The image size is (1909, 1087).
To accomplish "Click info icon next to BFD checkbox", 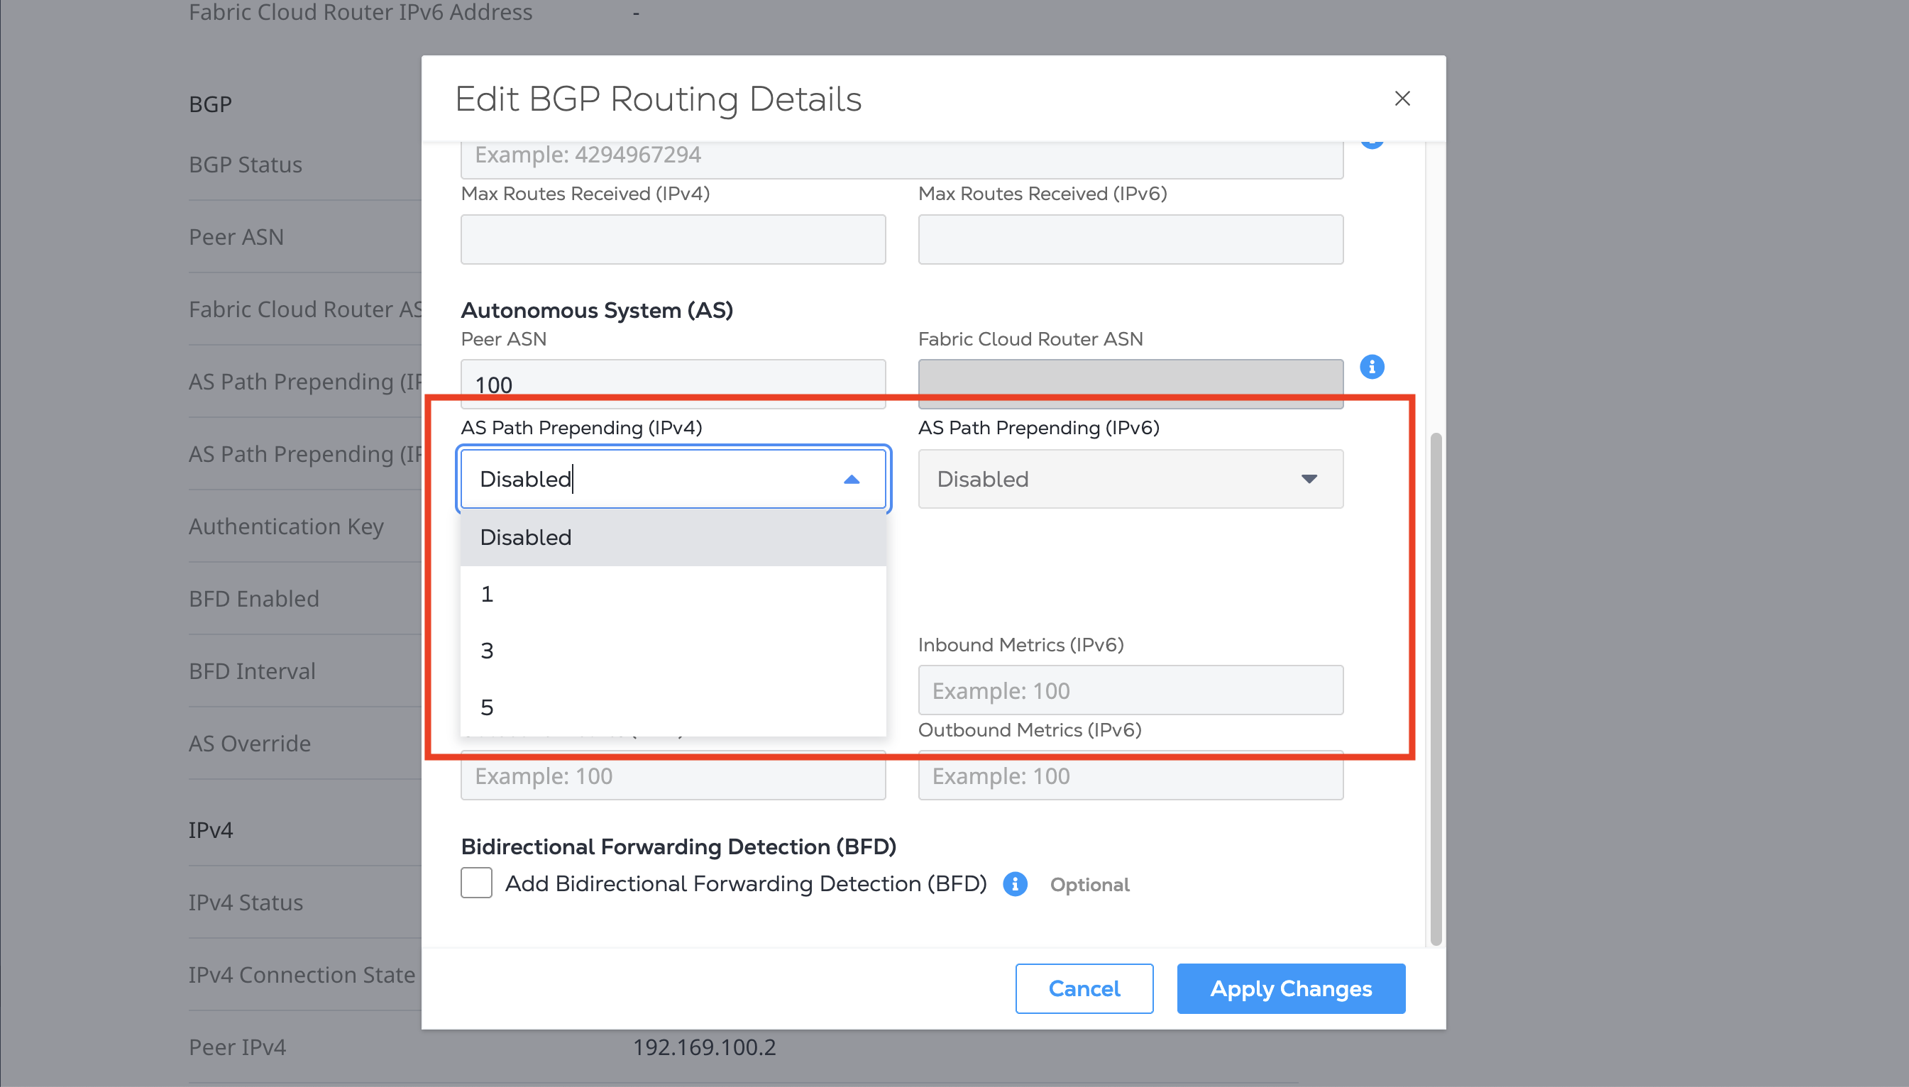I will (x=1015, y=884).
